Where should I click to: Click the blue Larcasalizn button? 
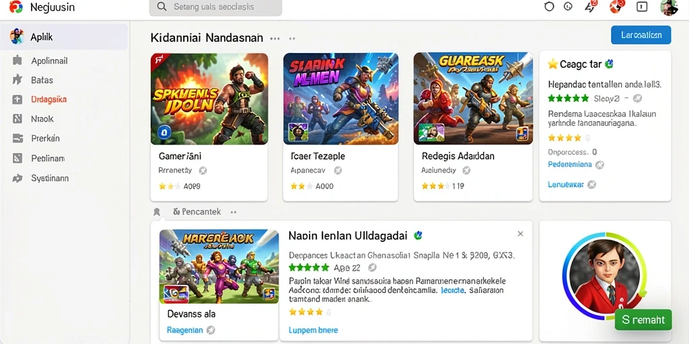(x=641, y=35)
